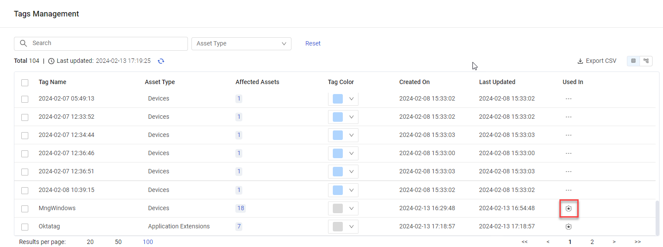
Task: Click the Asset Type column header
Action: [x=160, y=82]
